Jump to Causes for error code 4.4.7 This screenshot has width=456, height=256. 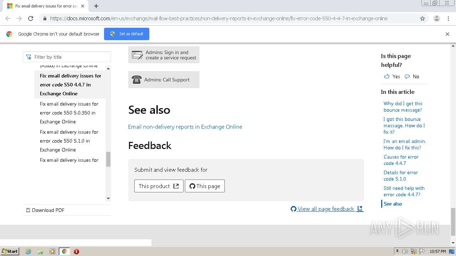point(401,160)
